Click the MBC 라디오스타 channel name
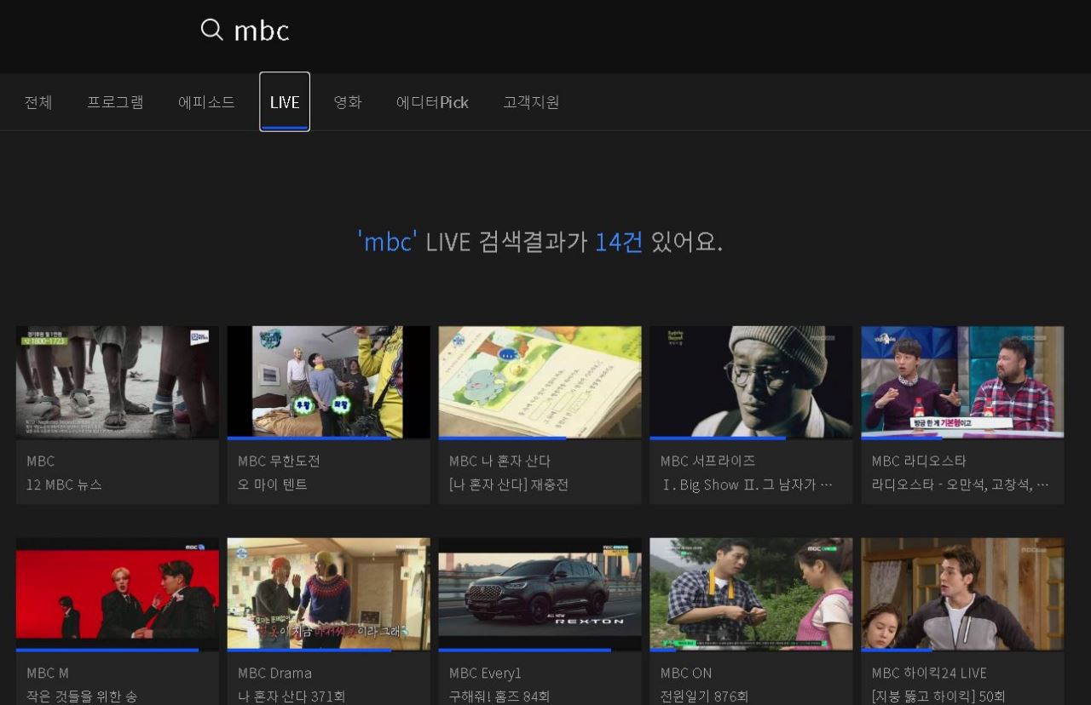The height and width of the screenshot is (705, 1091). click(x=919, y=461)
